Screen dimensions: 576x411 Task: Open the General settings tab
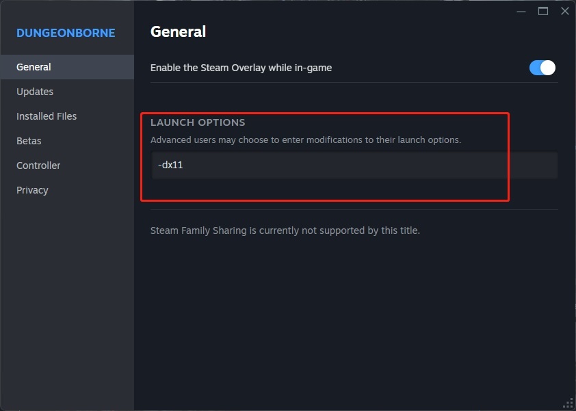[34, 67]
